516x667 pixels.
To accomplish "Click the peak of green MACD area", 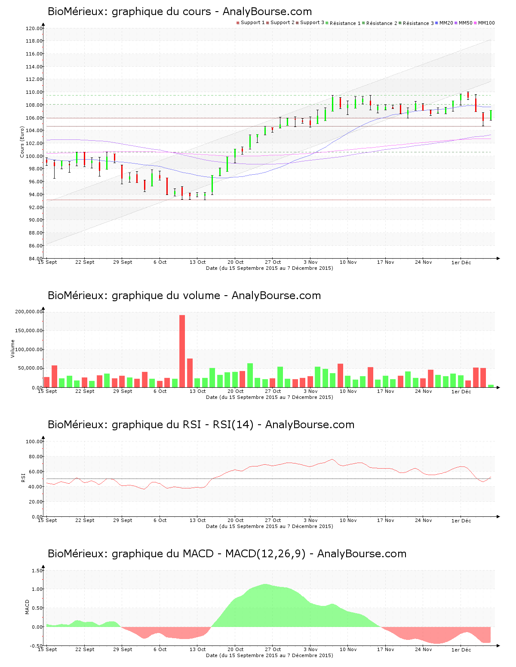I will (x=265, y=584).
